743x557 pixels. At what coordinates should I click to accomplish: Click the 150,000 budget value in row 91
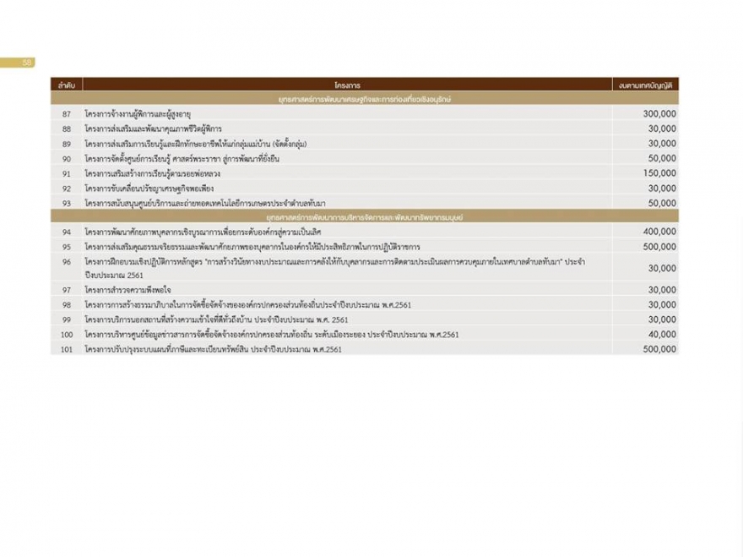659,173
